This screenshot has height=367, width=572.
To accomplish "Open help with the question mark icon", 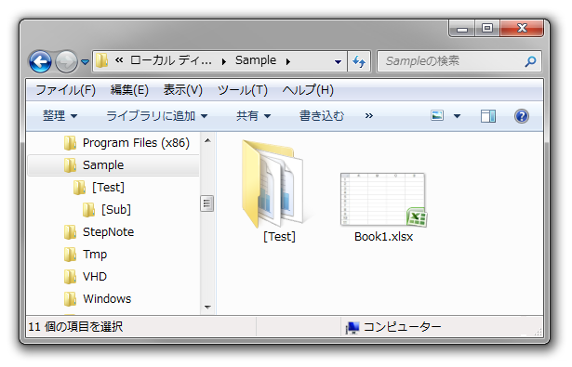I will pos(522,116).
